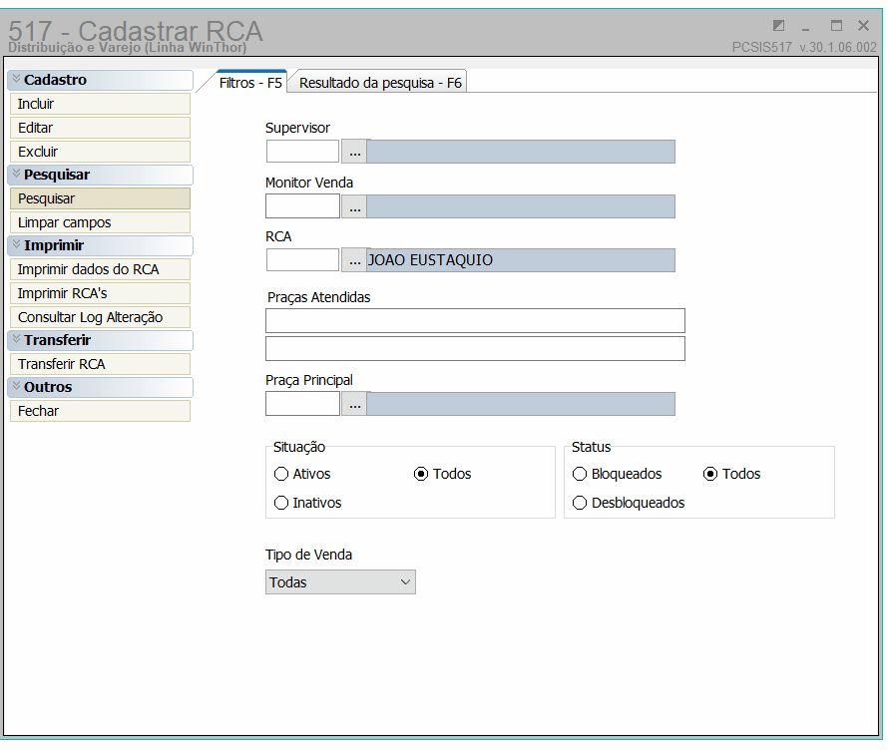
Task: Click the JOAO EUSTAQUIO name field
Action: point(521,260)
